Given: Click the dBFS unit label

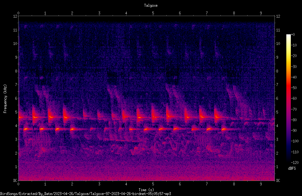Looking at the screenshot, I should pos(292,168).
